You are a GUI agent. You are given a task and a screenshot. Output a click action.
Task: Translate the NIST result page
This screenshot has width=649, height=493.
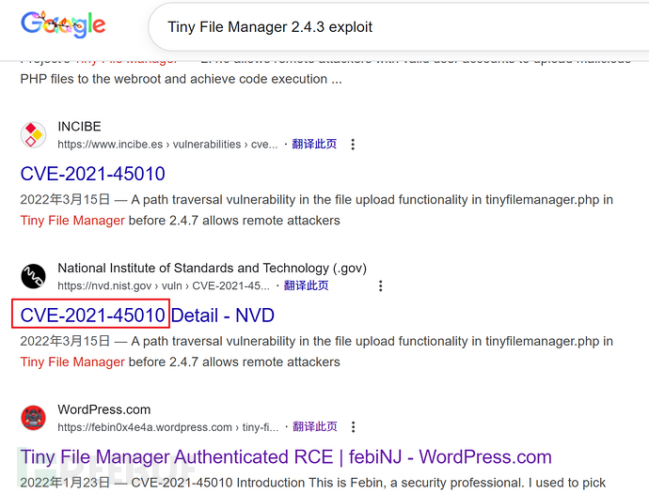[307, 285]
